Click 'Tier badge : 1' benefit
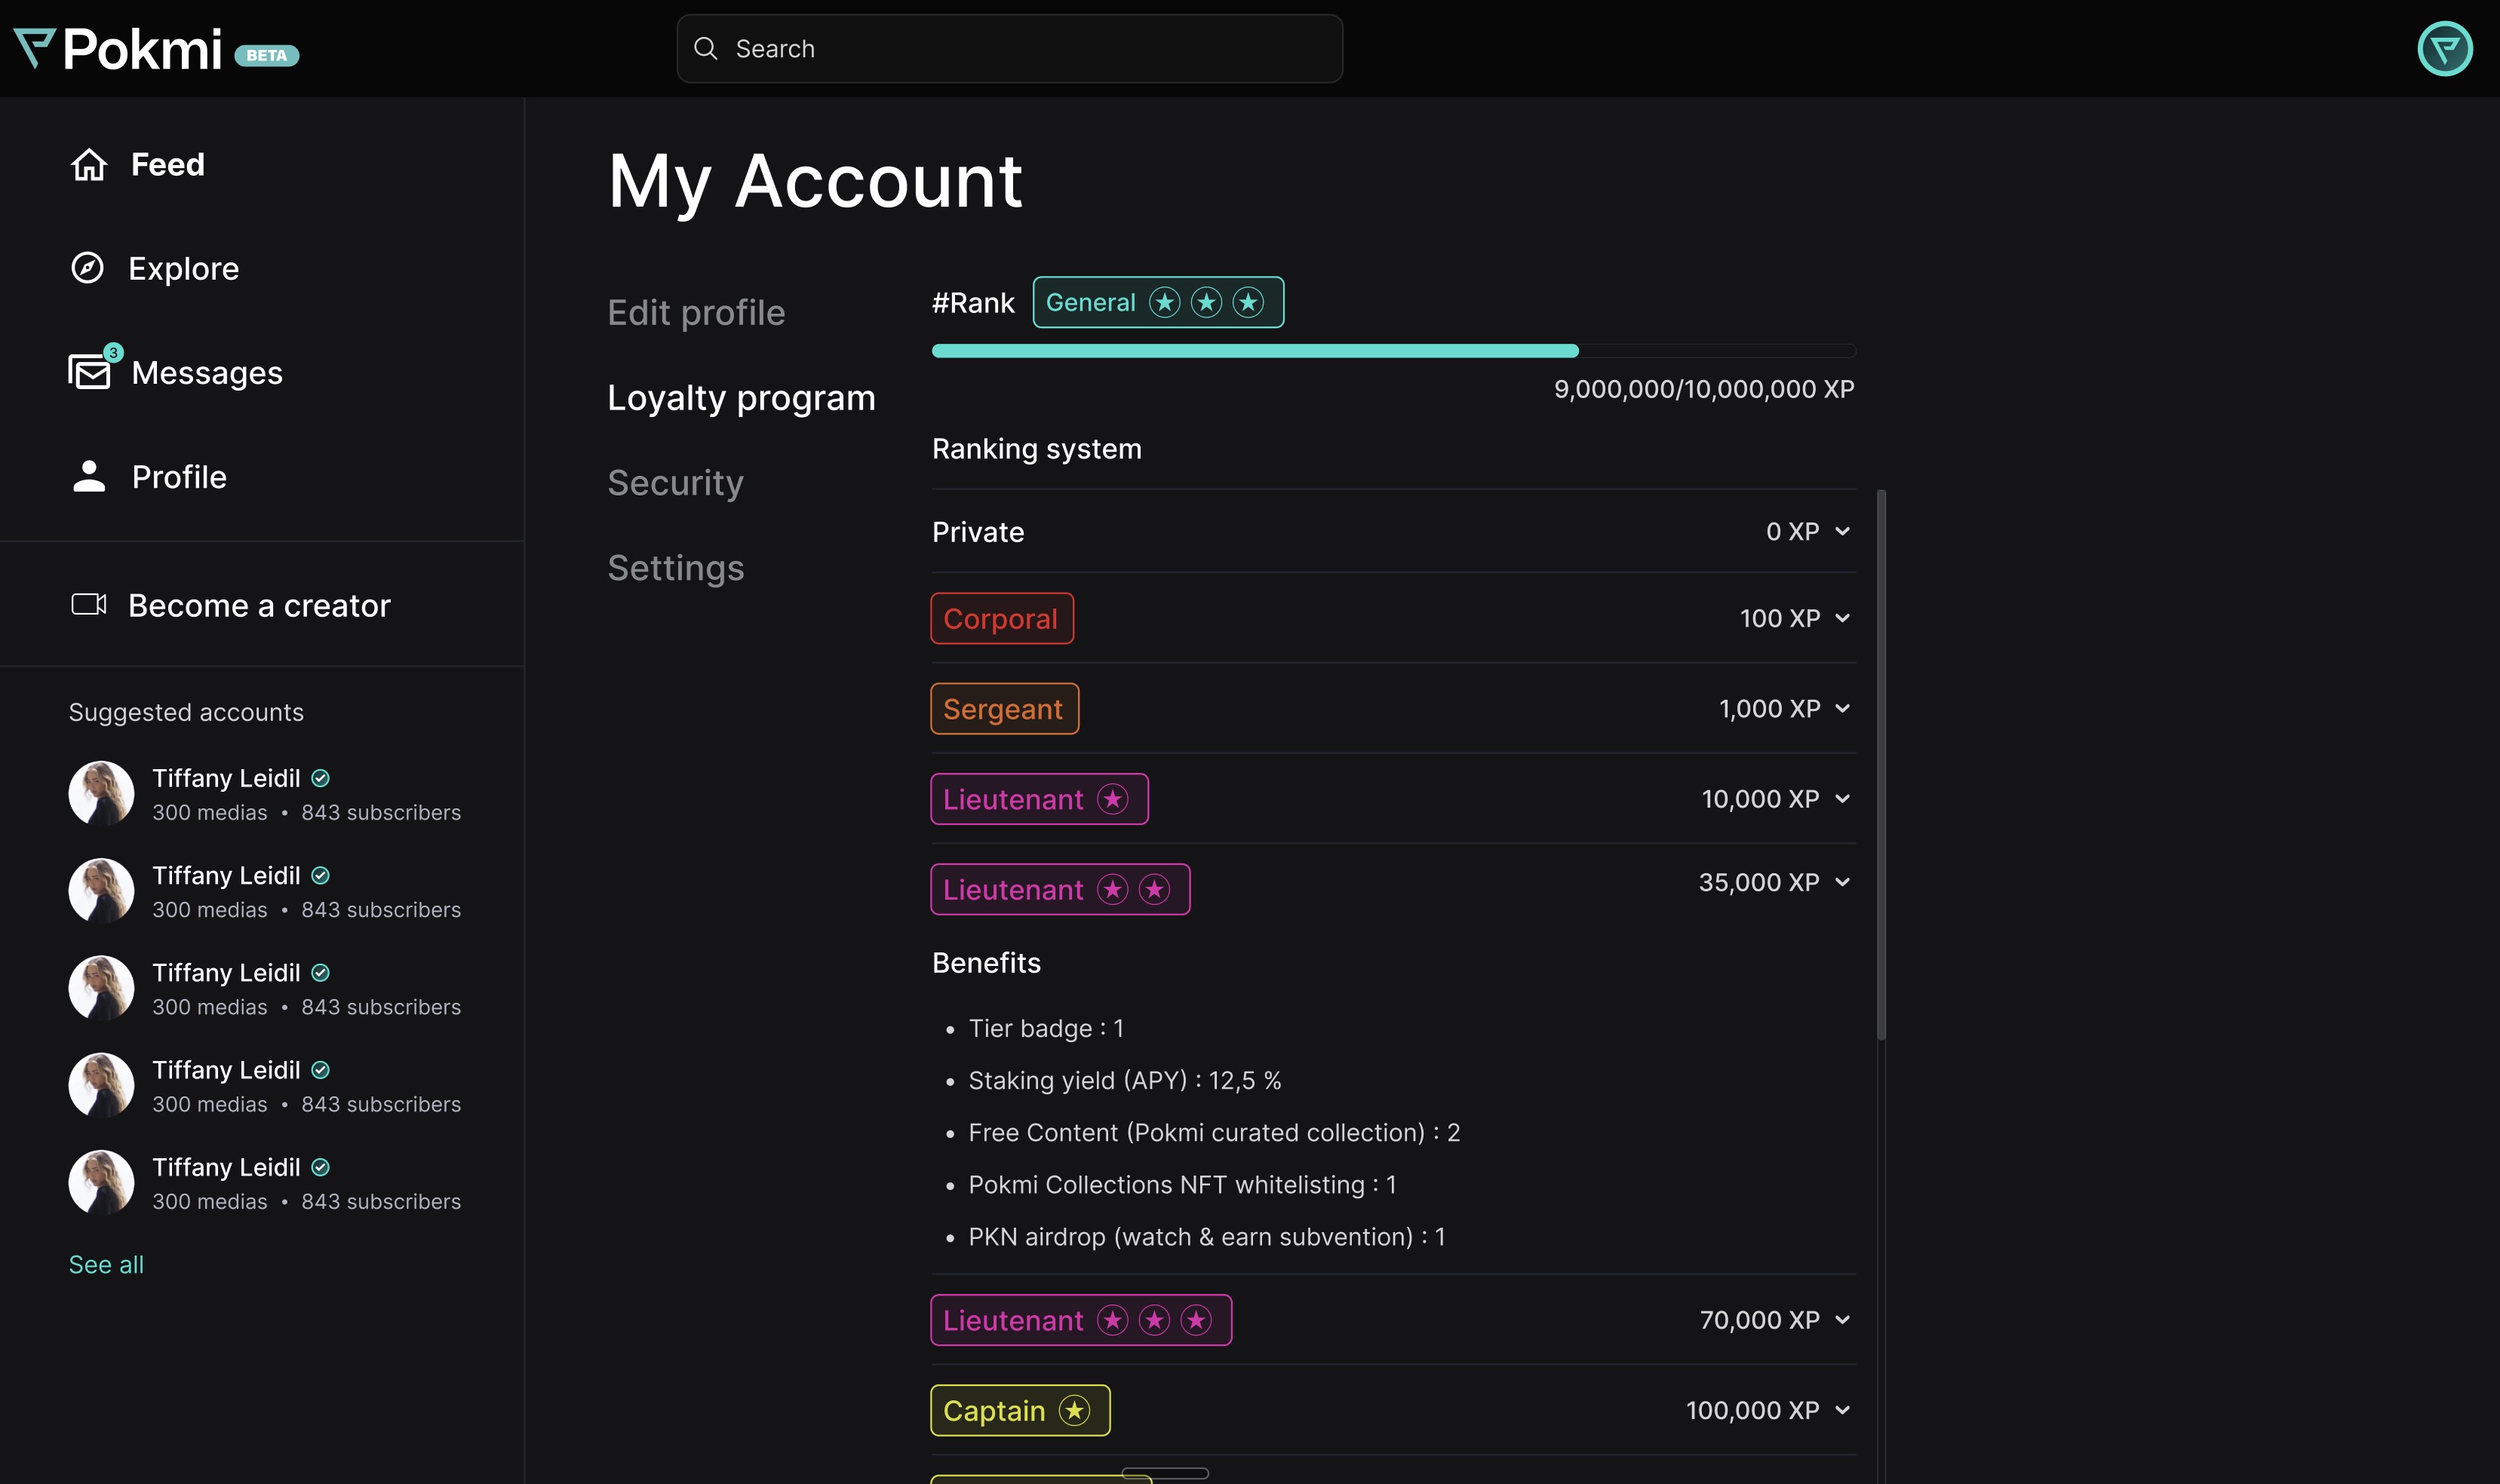Viewport: 2500px width, 1484px height. (x=1046, y=1028)
